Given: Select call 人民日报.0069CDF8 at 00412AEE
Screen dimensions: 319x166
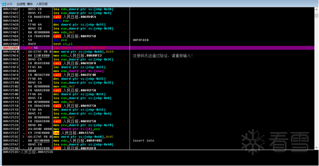Looking at the screenshot, I should pos(75,63).
